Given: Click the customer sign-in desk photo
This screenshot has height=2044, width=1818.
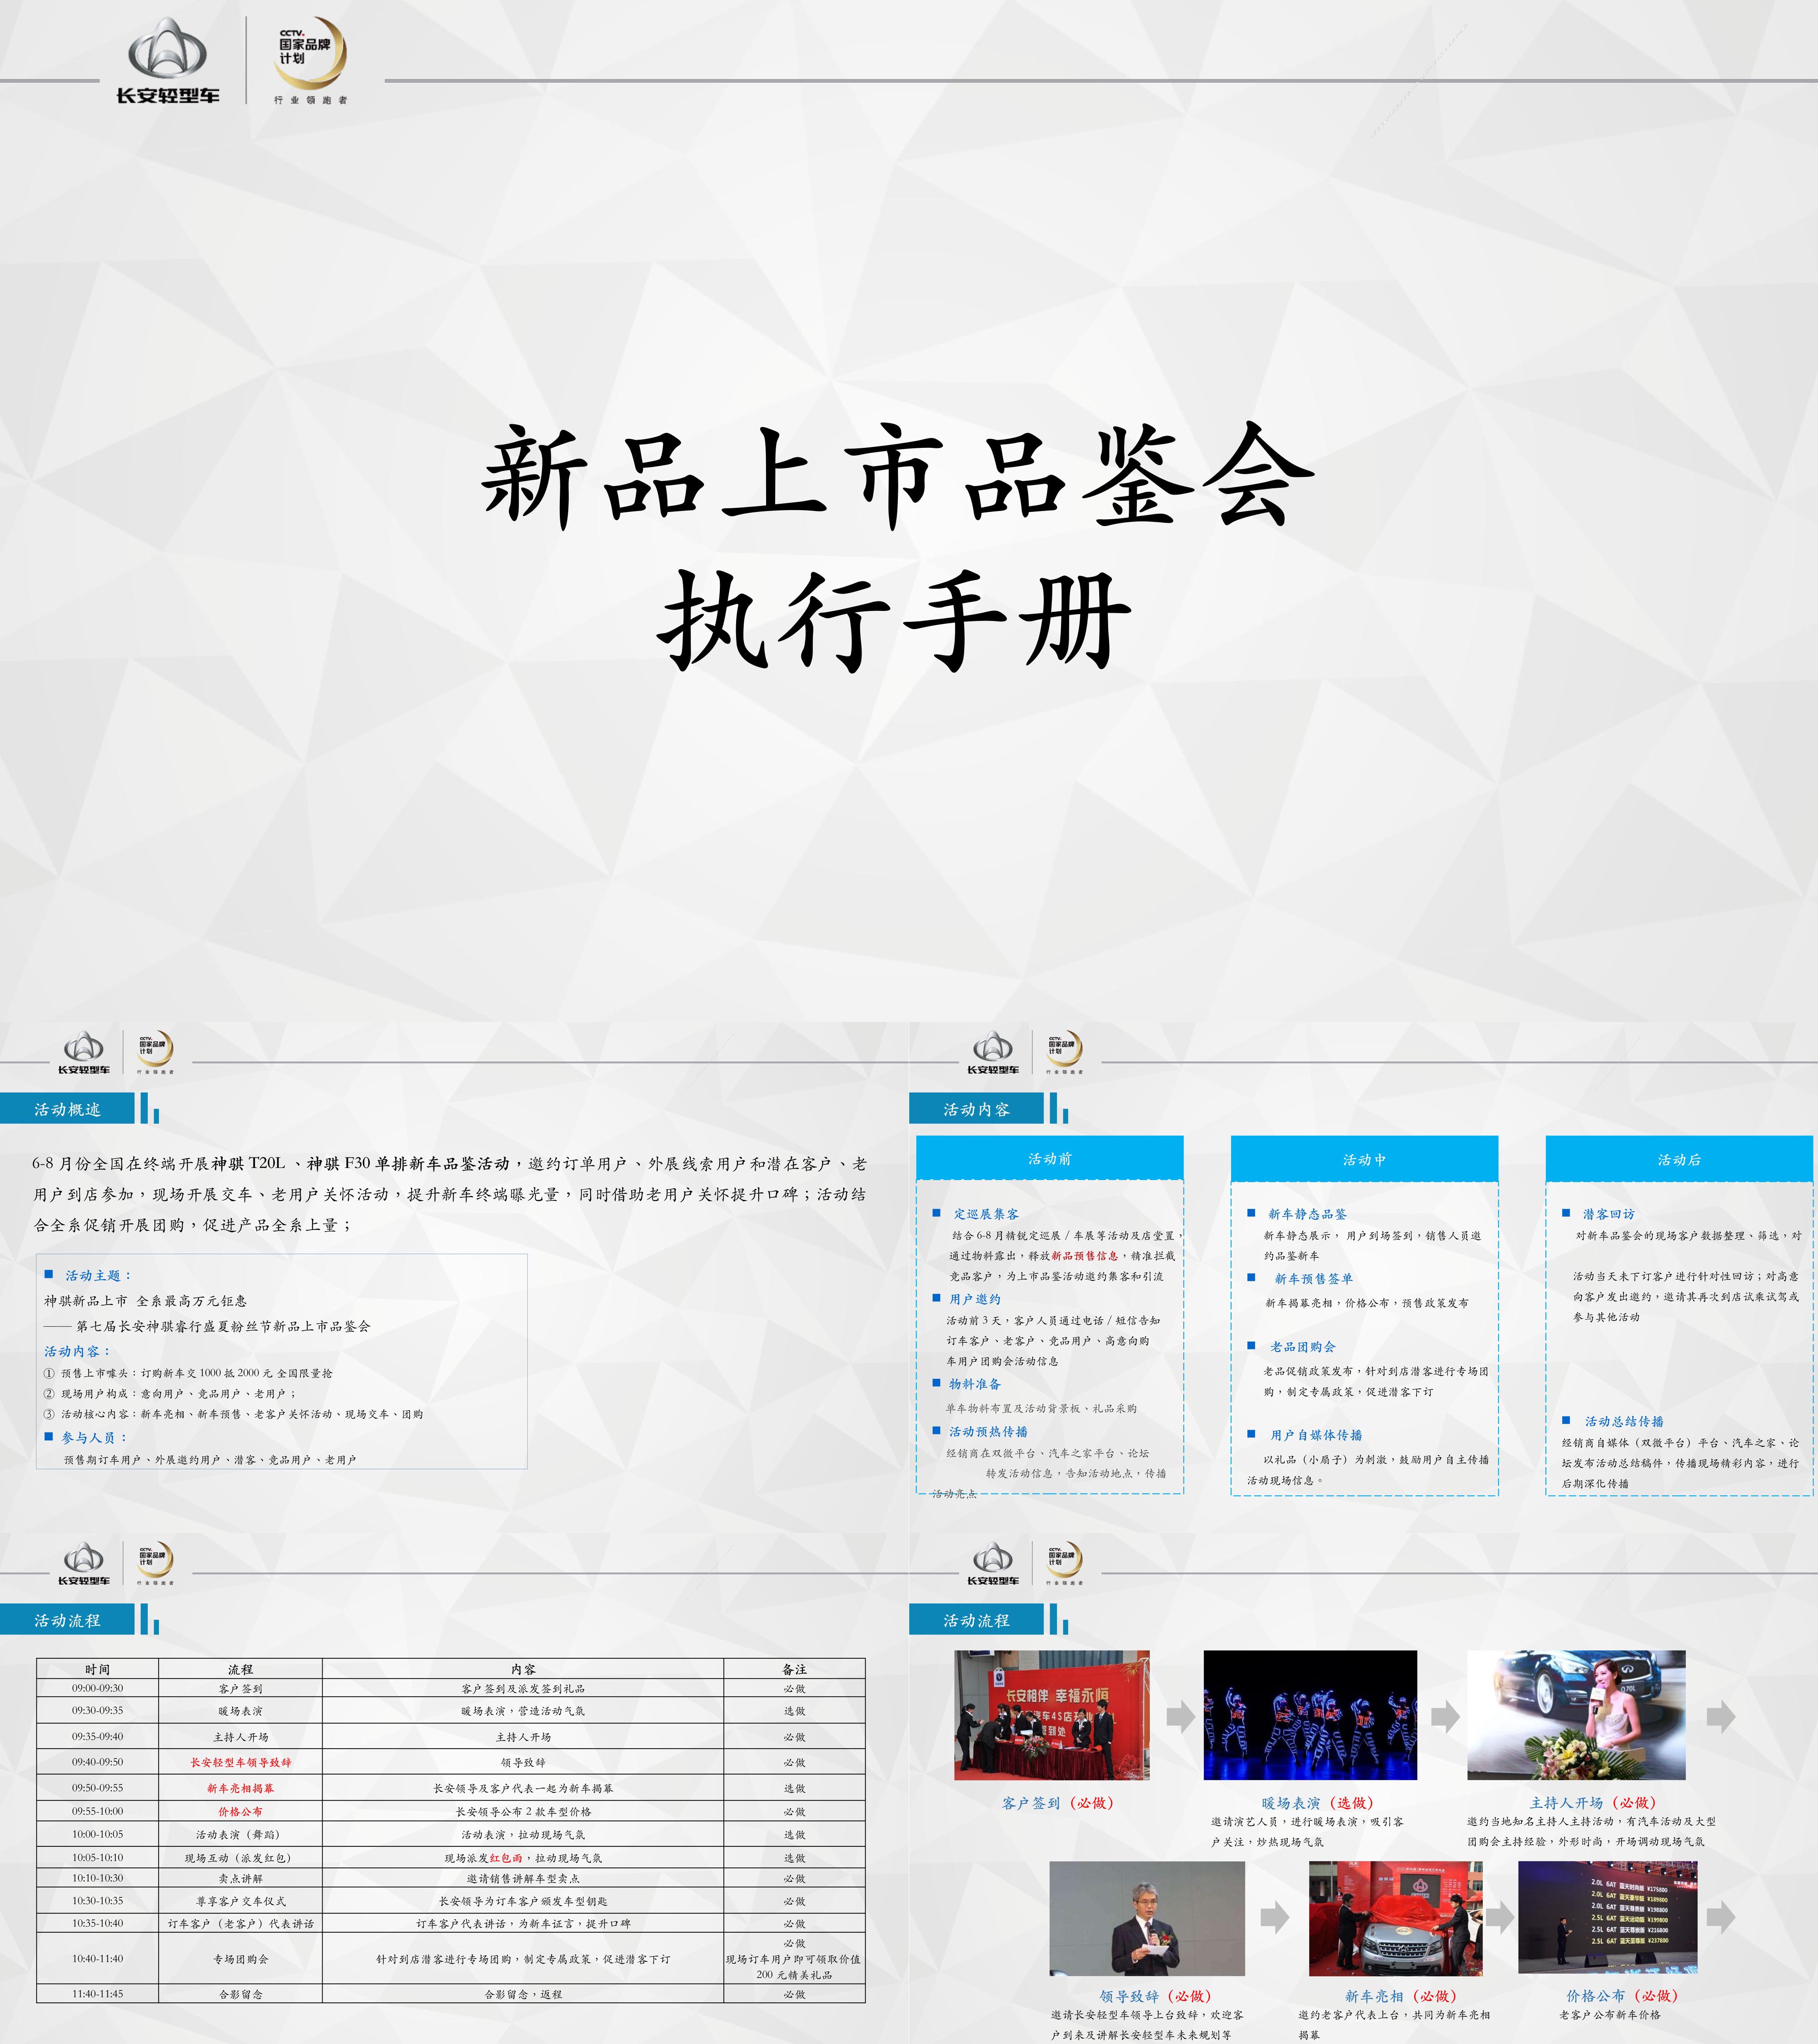Looking at the screenshot, I should click(1051, 1715).
